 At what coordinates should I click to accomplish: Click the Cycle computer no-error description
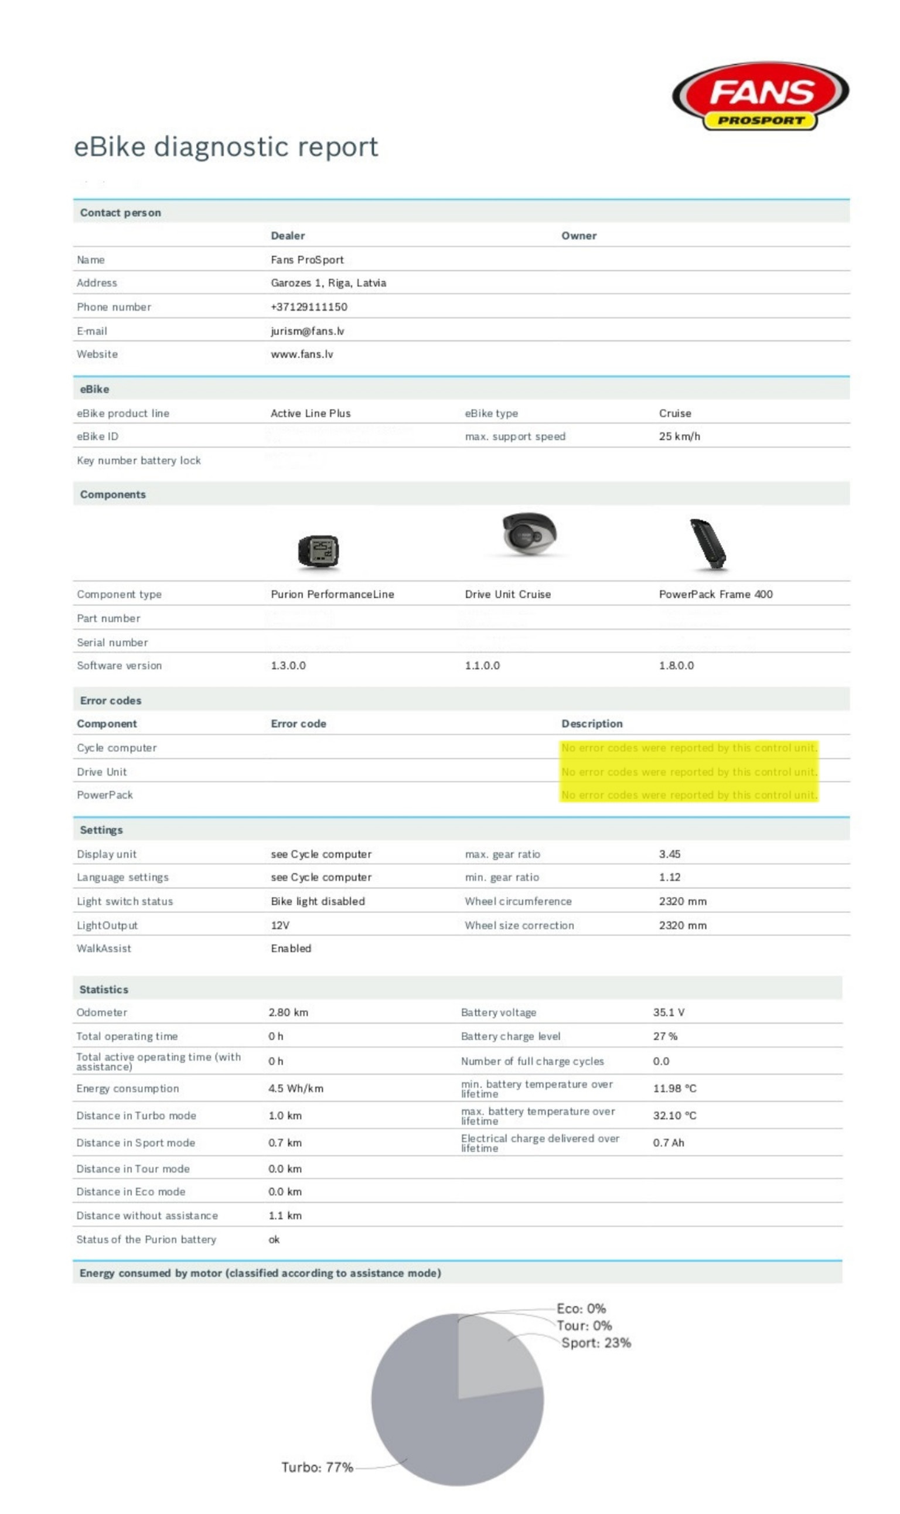(x=689, y=748)
